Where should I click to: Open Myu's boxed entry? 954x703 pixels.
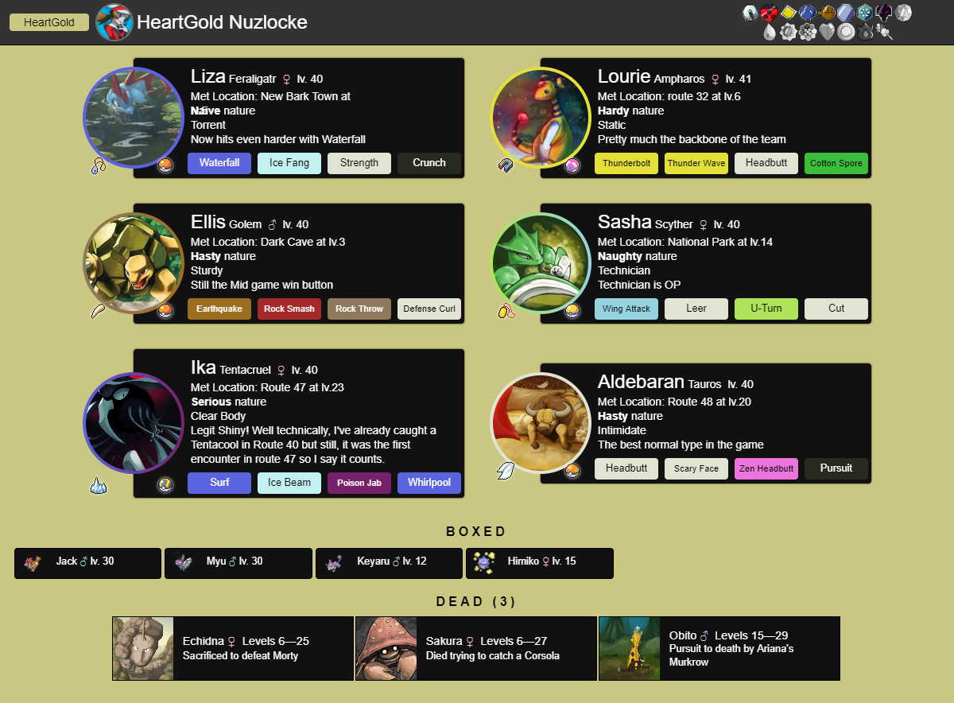coord(238,563)
